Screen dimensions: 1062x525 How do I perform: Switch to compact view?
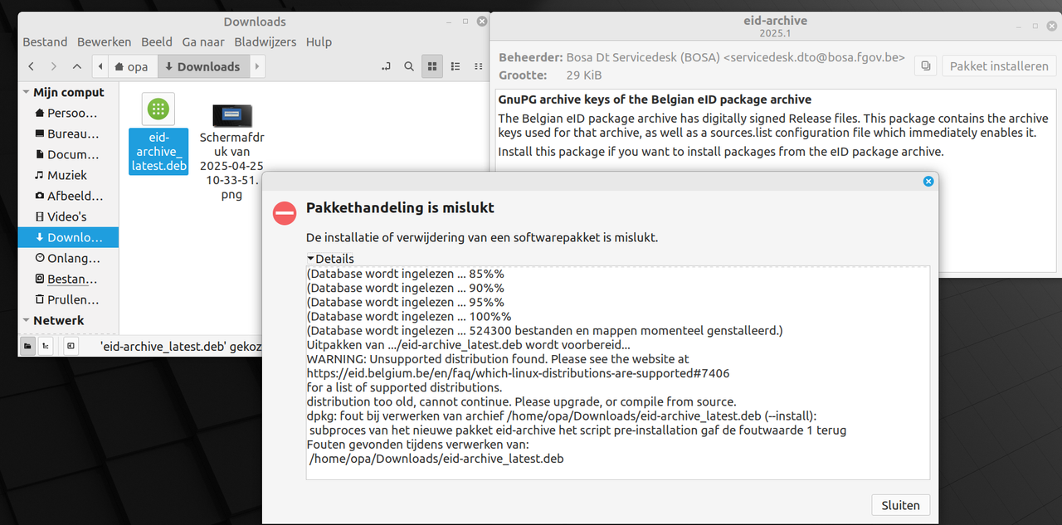(x=478, y=66)
